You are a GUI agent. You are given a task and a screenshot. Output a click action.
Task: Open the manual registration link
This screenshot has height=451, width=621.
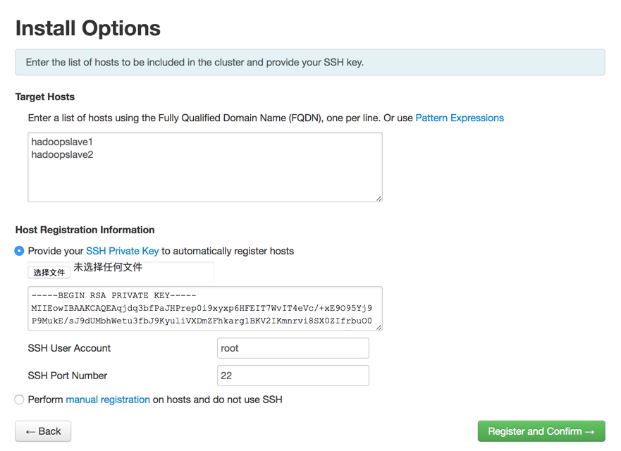pos(107,400)
